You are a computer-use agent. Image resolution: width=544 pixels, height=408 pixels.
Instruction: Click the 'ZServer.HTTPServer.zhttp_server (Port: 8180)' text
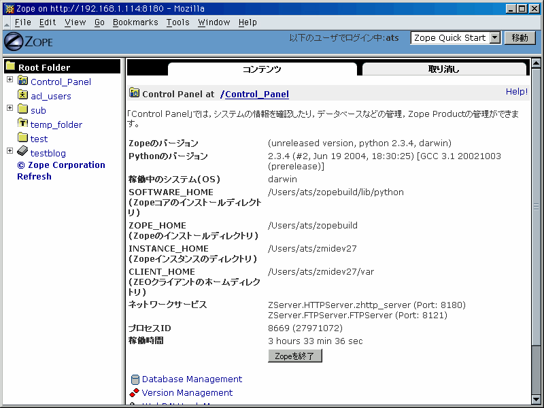click(x=367, y=305)
